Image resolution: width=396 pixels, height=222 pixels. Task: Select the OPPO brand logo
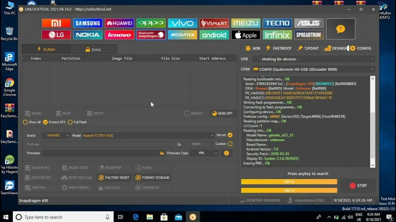[151, 23]
